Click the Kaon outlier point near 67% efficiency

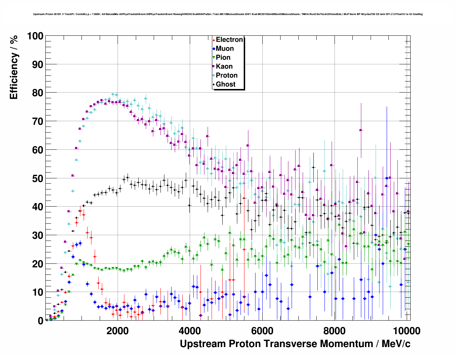point(361,130)
